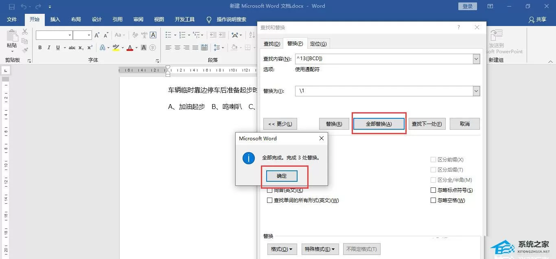
Task: Switch to the 引用 ribbon tab
Action: coord(118,20)
